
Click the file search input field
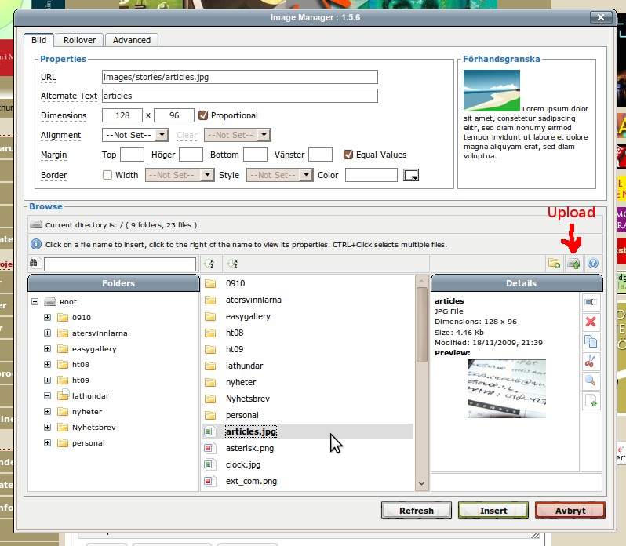tap(120, 264)
